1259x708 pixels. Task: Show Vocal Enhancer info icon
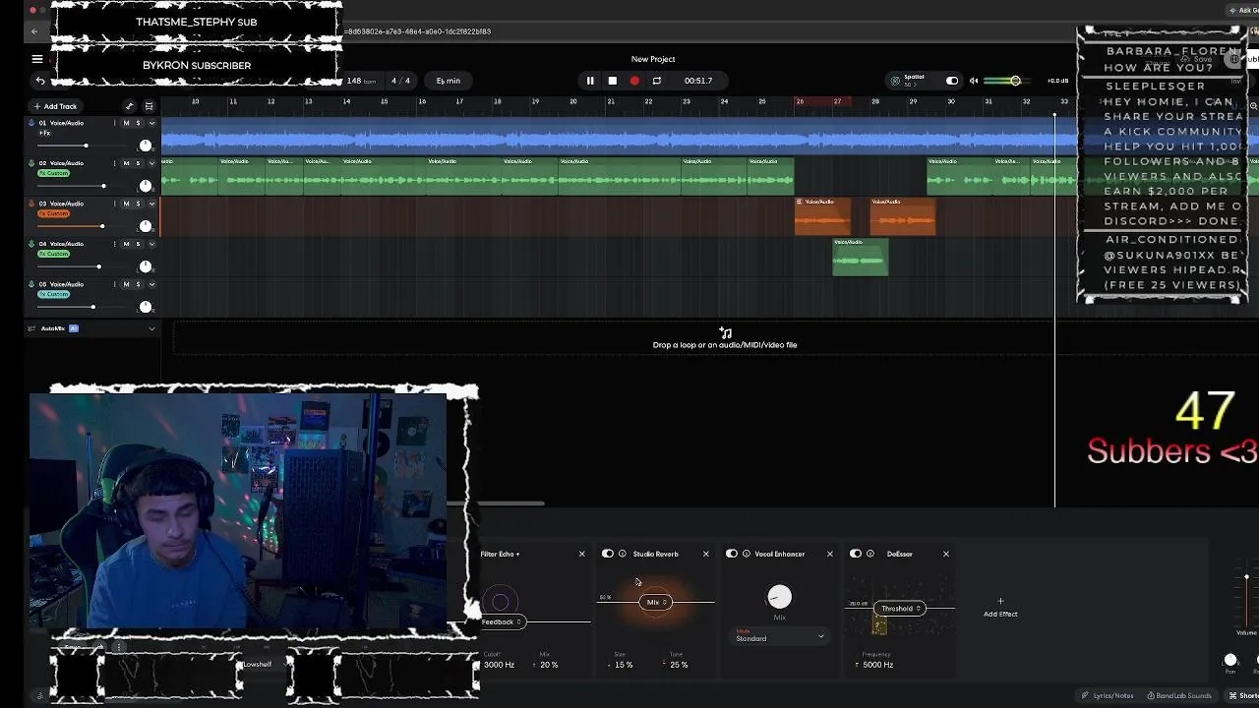click(x=747, y=554)
